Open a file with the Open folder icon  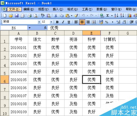[x=11, y=16]
